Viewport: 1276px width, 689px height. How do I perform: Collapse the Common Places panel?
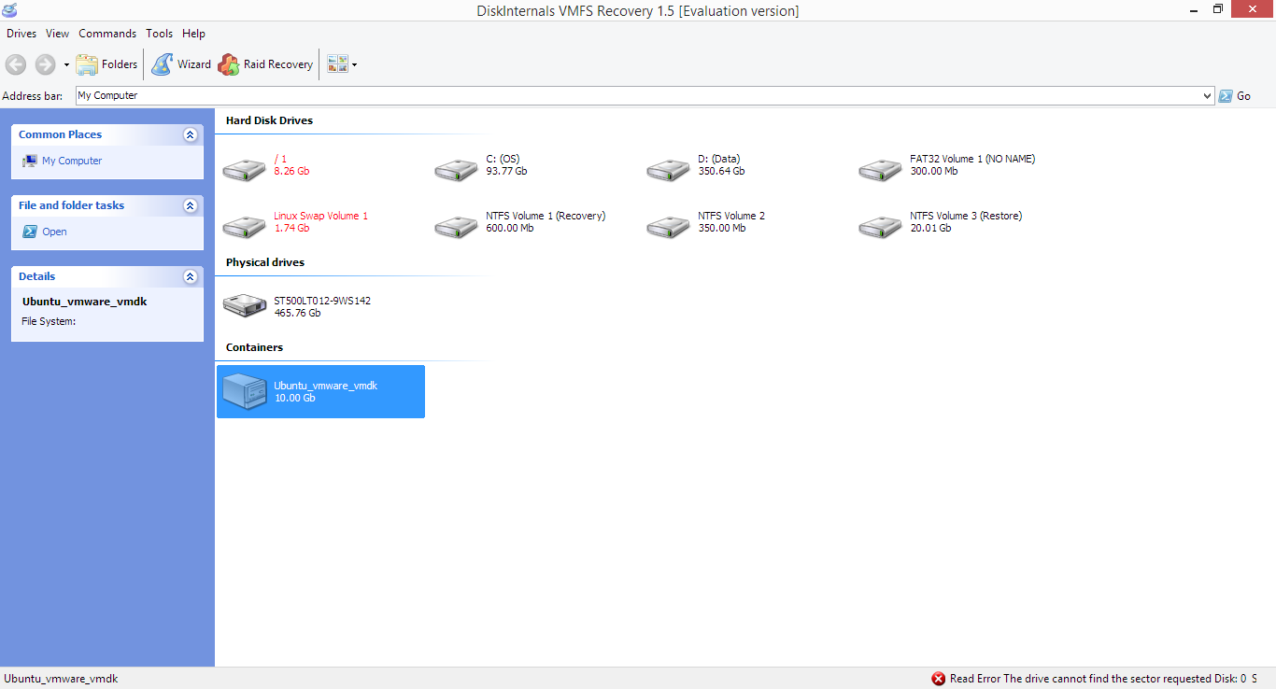point(191,134)
